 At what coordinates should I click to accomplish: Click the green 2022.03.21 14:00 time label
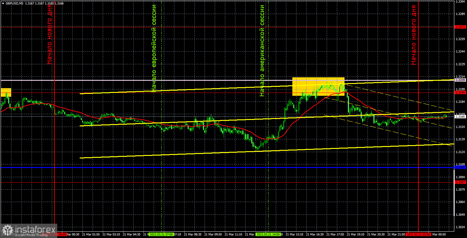pyautogui.click(x=268, y=234)
